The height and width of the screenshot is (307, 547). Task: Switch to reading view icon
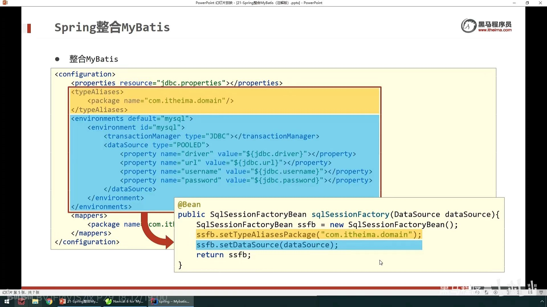coord(530,292)
